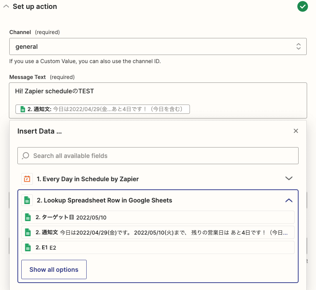Focus the Search all available fields box

point(158,156)
